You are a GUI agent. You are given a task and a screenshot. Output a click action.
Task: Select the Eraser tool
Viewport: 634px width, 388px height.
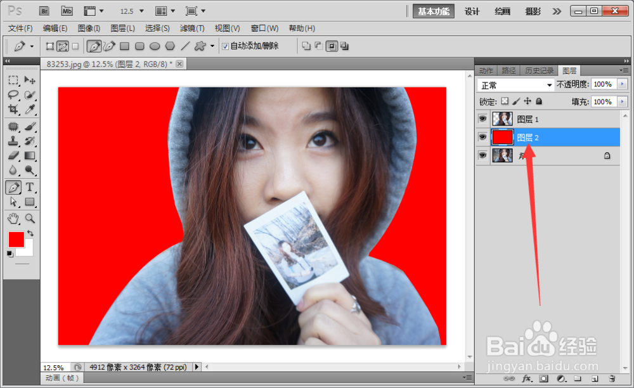(13, 155)
